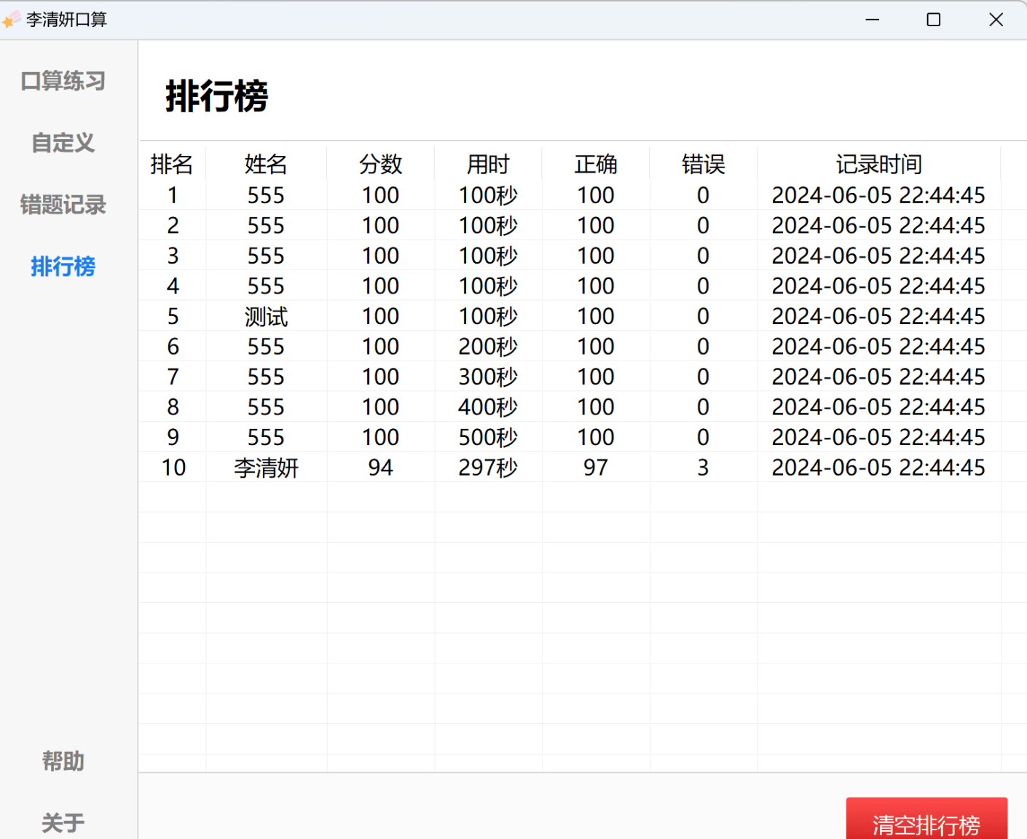1027x839 pixels.
Task: Sort by 记录时间 column header
Action: point(878,165)
